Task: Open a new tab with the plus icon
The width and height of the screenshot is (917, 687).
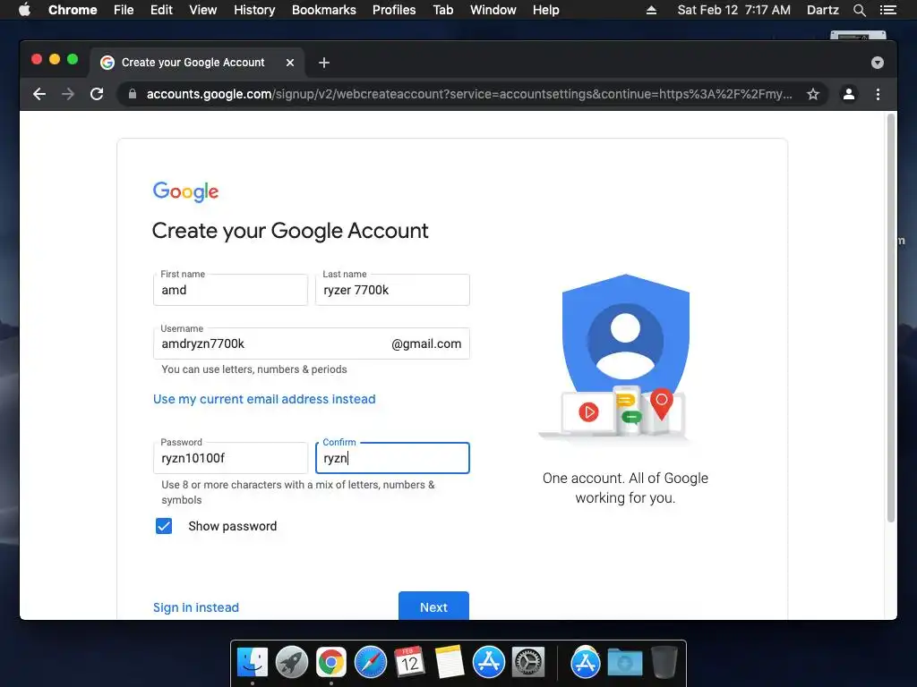Action: (324, 63)
